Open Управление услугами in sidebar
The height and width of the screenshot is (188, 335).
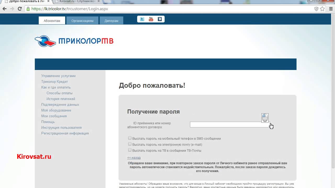(58, 76)
